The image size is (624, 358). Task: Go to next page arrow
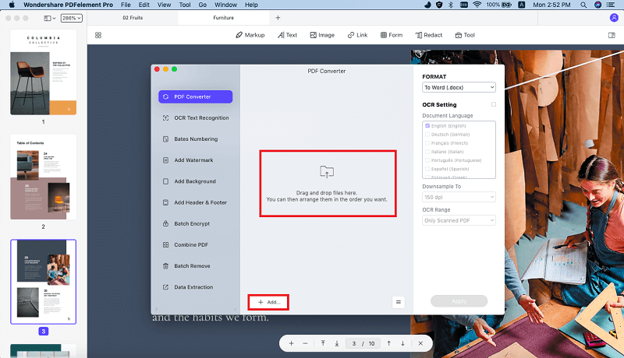pyautogui.click(x=402, y=343)
